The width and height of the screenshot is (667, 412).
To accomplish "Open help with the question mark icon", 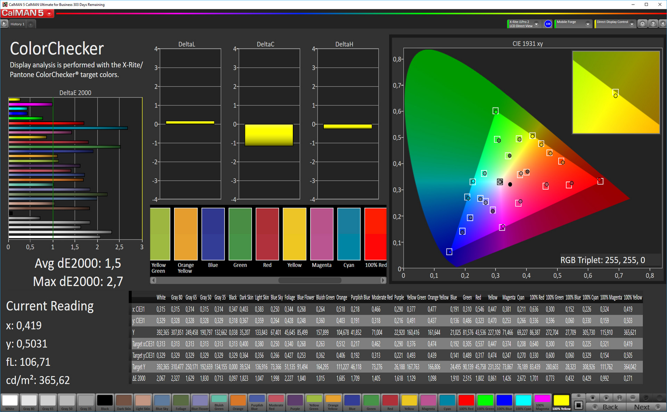I will [653, 24].
